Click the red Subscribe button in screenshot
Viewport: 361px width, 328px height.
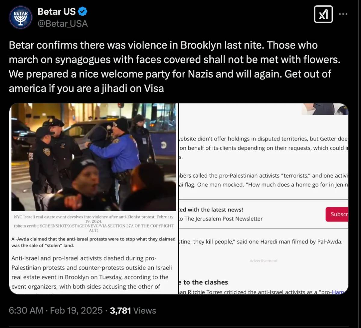pos(337,214)
